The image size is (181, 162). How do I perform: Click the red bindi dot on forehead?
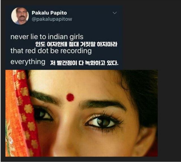(x=70, y=97)
